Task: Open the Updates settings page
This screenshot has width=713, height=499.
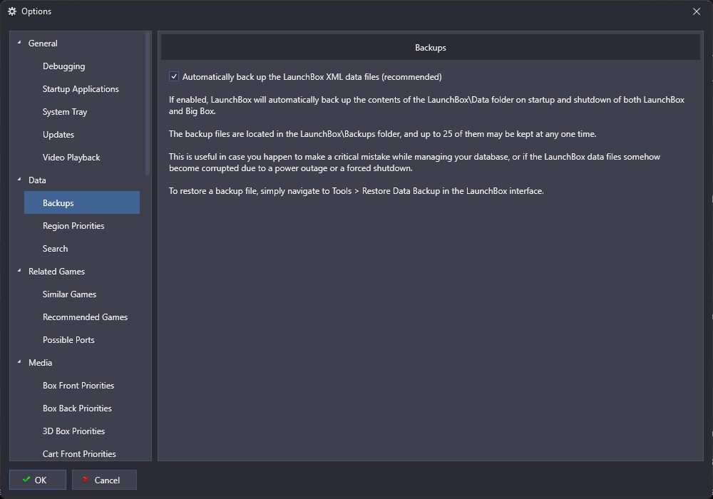Action: (x=58, y=135)
